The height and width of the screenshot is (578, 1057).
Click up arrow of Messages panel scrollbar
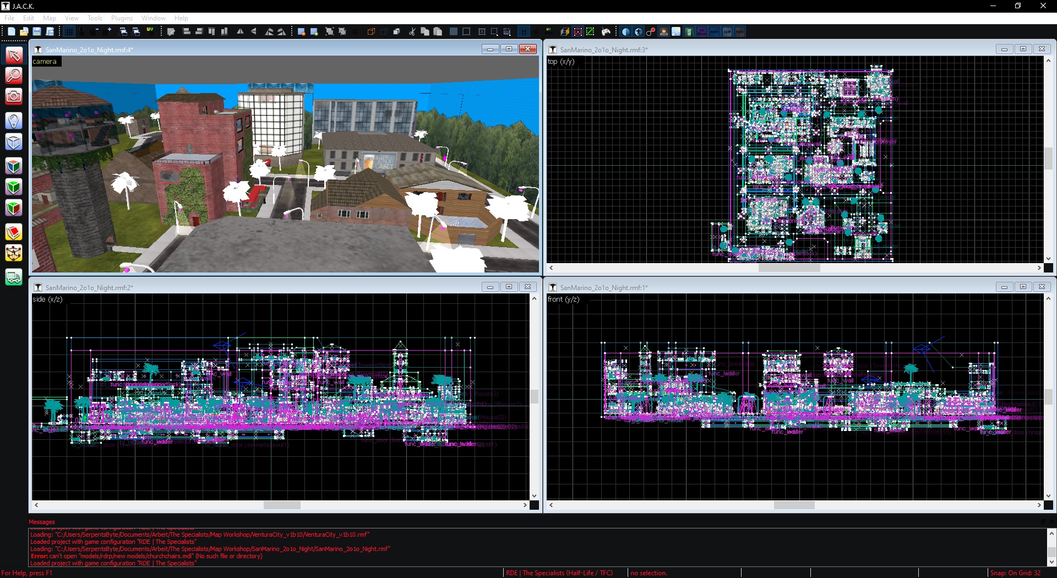(1051, 533)
